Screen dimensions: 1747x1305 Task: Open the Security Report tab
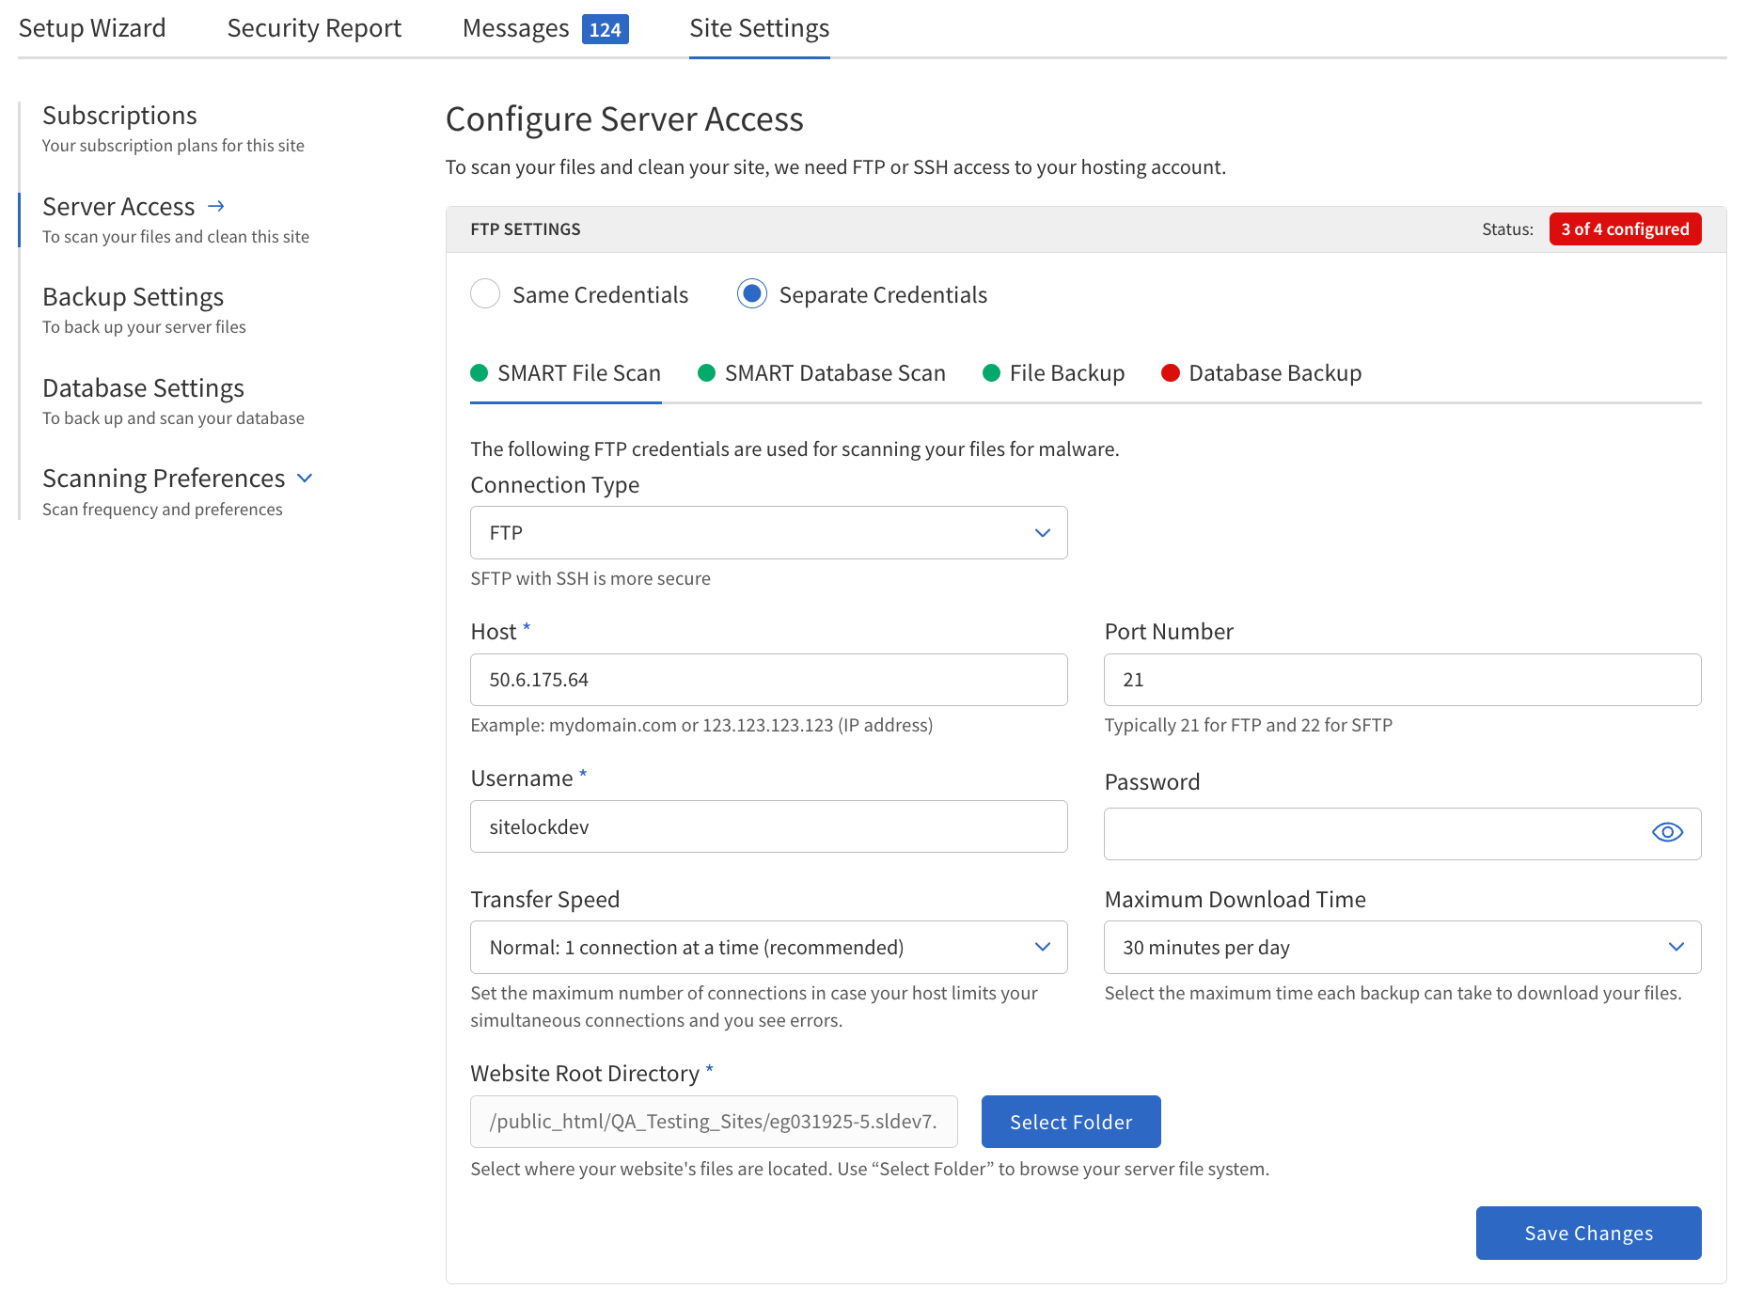click(314, 28)
